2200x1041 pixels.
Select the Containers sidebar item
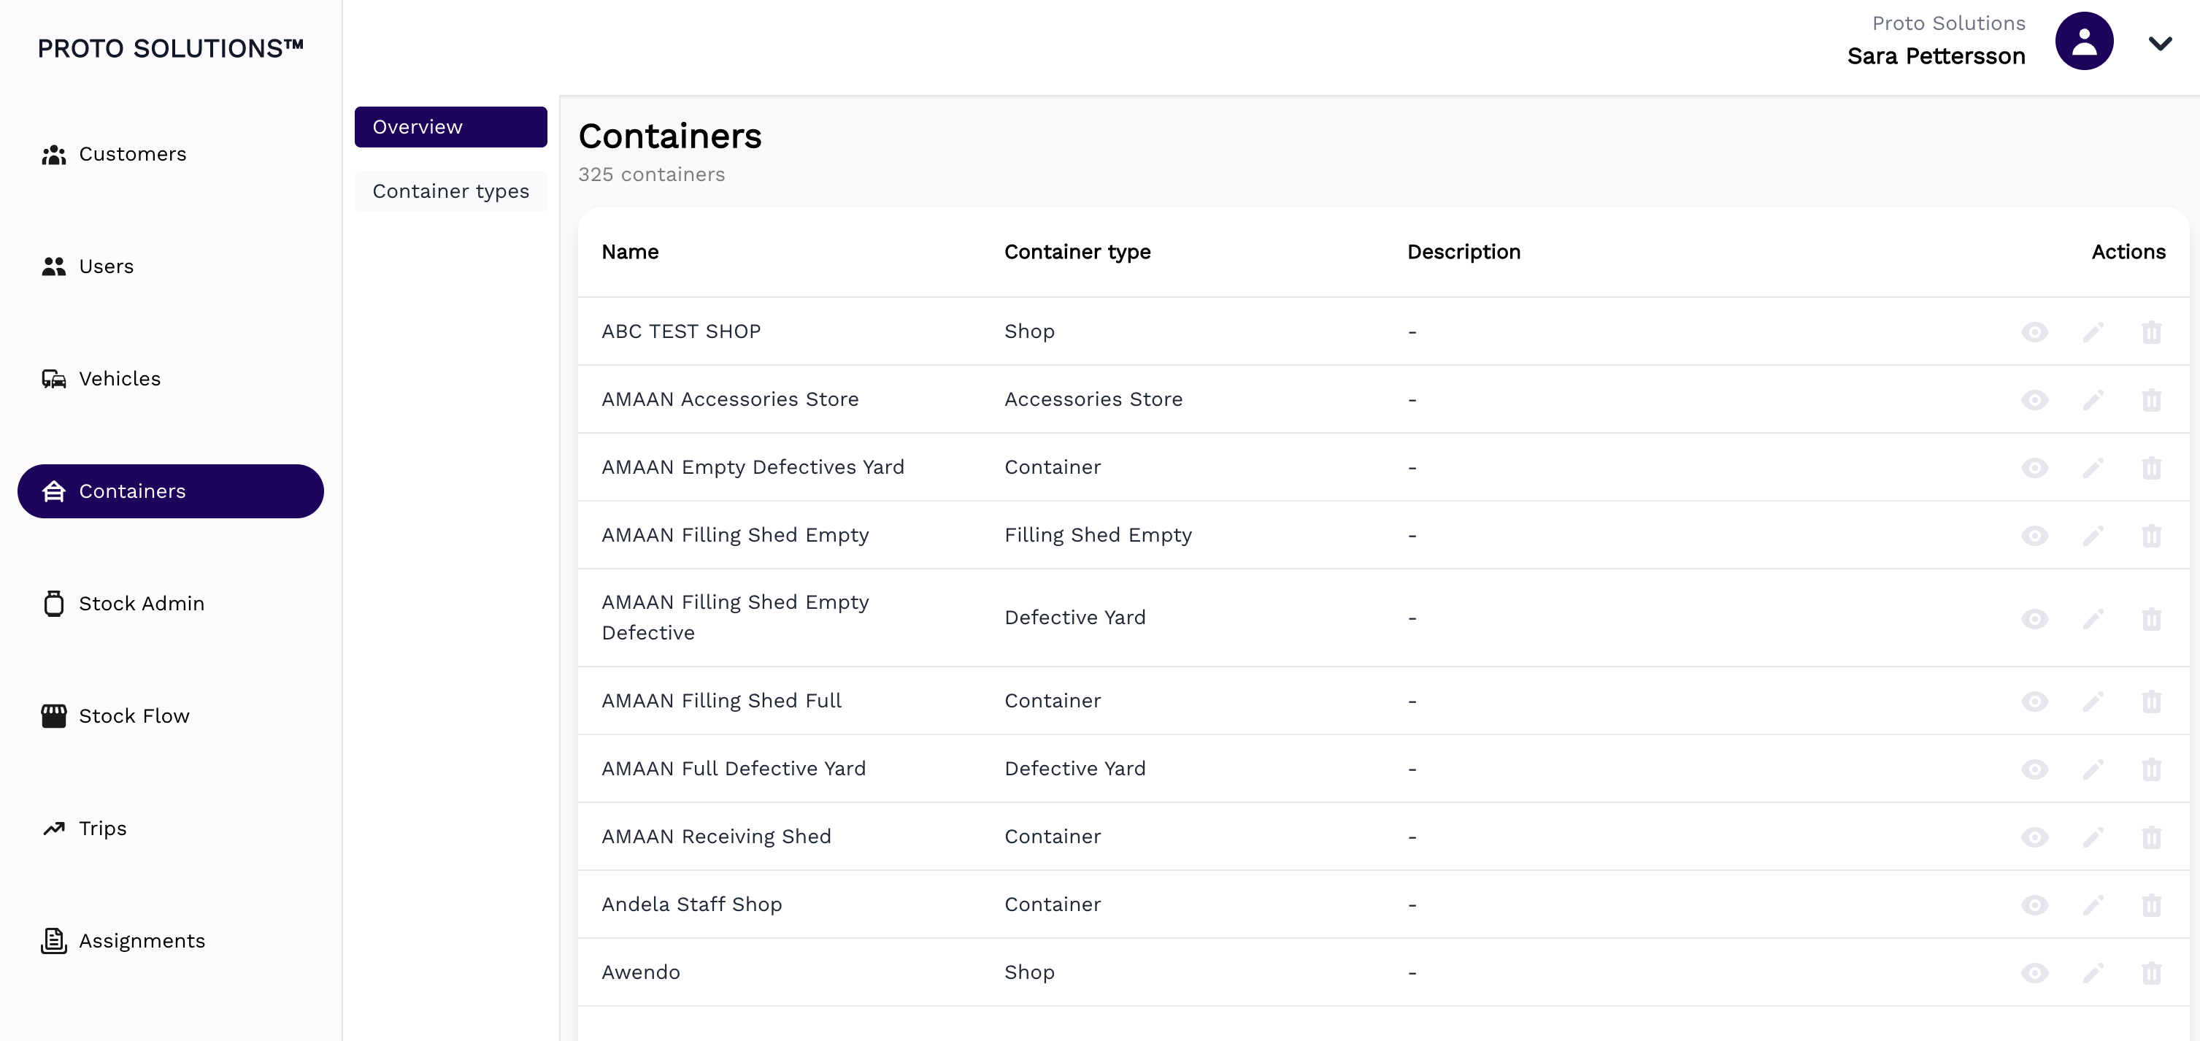click(x=170, y=491)
